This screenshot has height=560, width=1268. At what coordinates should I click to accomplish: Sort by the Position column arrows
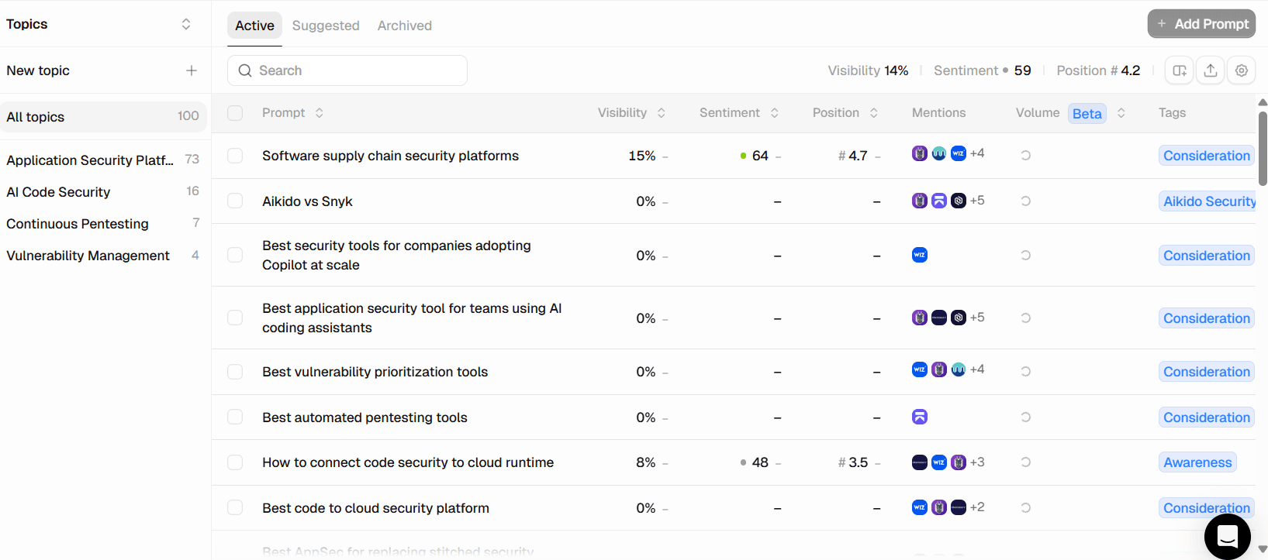coord(874,113)
